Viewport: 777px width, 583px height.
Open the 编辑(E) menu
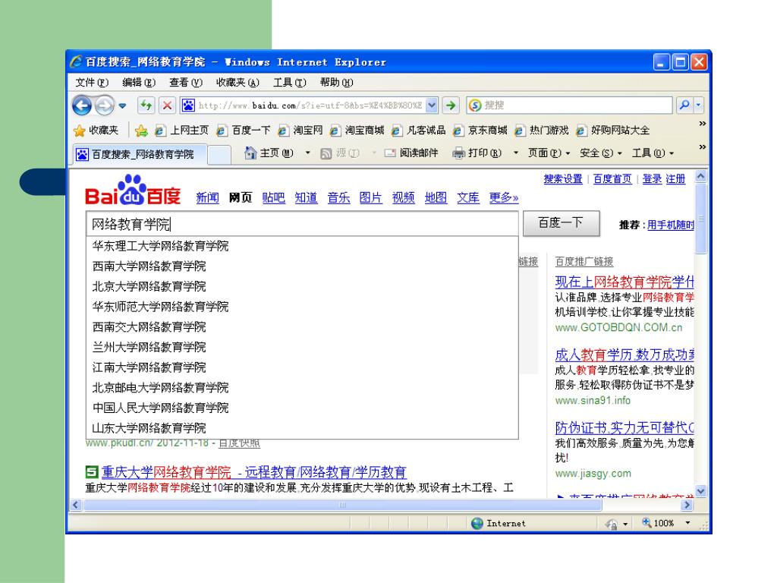coord(139,82)
